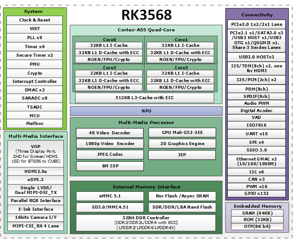This screenshot has width=293, height=239.
Task: Select the MIPI-CSI_RX 4 Lane box
Action: [x=35, y=226]
